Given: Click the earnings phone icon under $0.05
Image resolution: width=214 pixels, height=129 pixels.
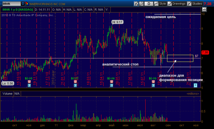Looking at the screenshot, I should tap(29, 82).
